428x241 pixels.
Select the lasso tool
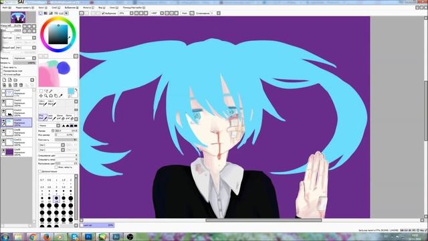pos(46,91)
